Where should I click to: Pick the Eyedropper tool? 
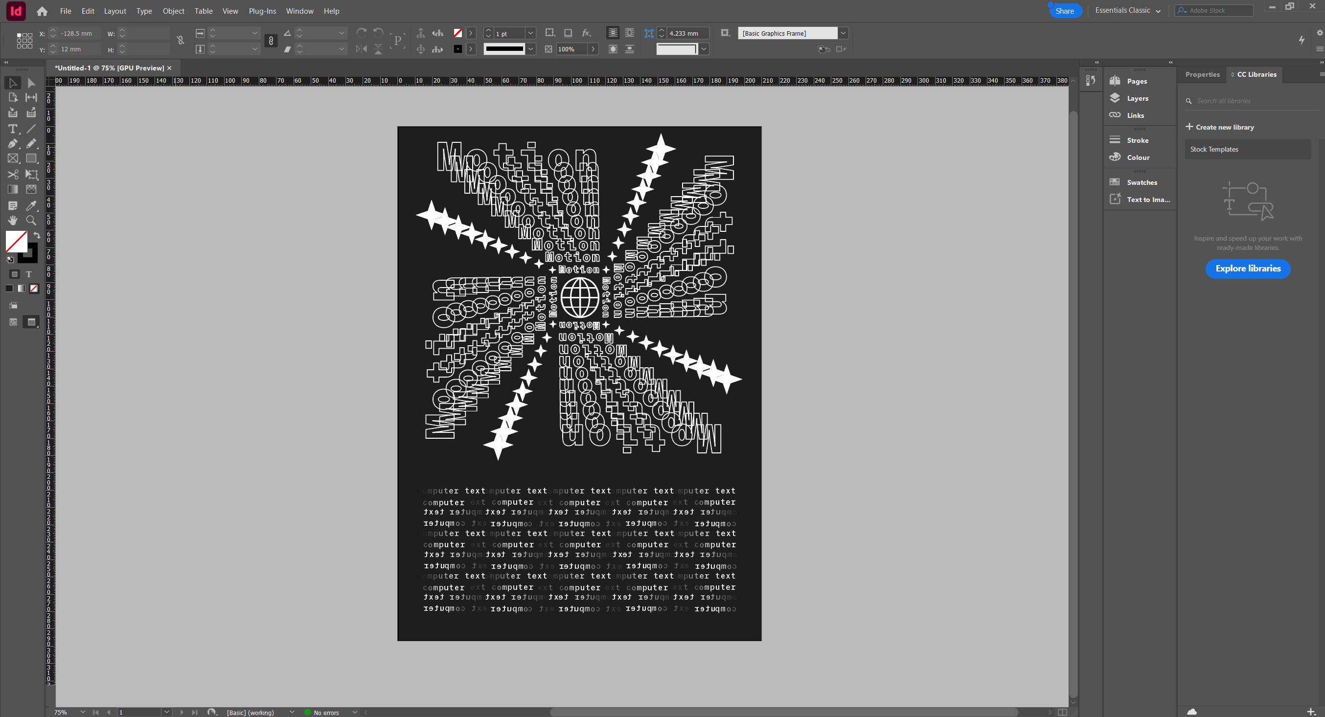[31, 205]
